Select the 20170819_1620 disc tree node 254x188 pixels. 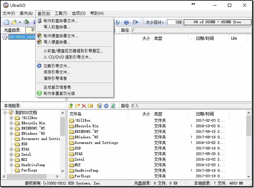tap(22, 37)
